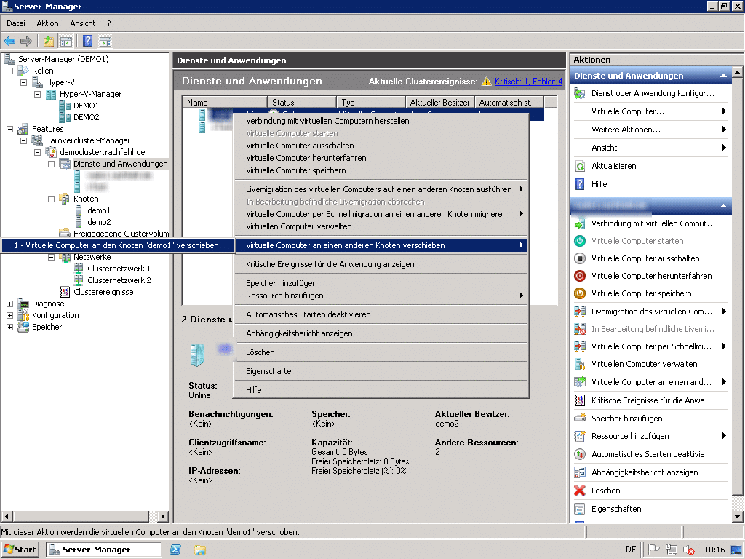This screenshot has height=559, width=745.
Task: Click the green Virtuelle Computer starten icon
Action: [580, 241]
